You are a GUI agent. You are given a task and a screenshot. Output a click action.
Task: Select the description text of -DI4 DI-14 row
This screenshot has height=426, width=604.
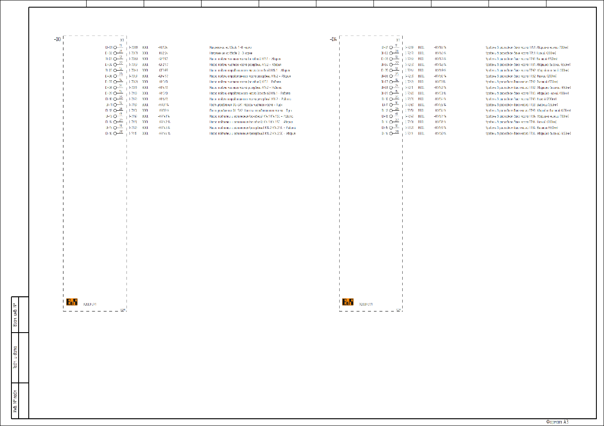coord(521,122)
